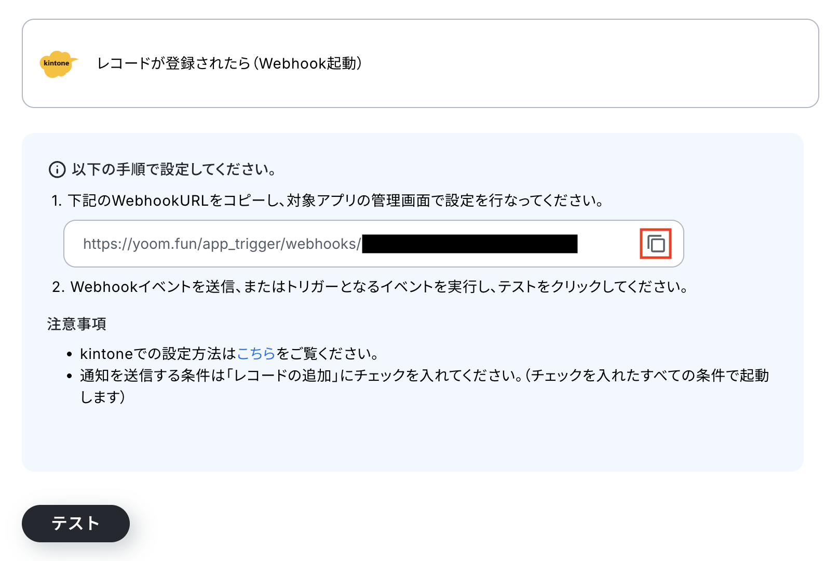Click the https://yoom.fun/app_trigger/webhooks/ URL text
839x561 pixels.
click(x=222, y=244)
